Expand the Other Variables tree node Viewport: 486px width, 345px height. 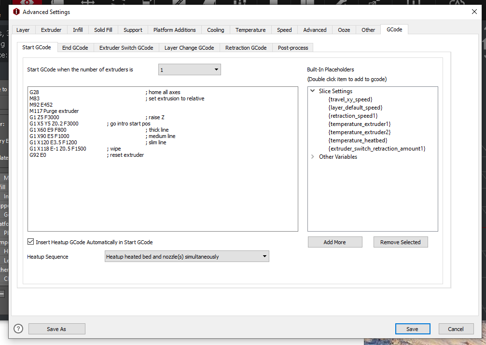[312, 156]
